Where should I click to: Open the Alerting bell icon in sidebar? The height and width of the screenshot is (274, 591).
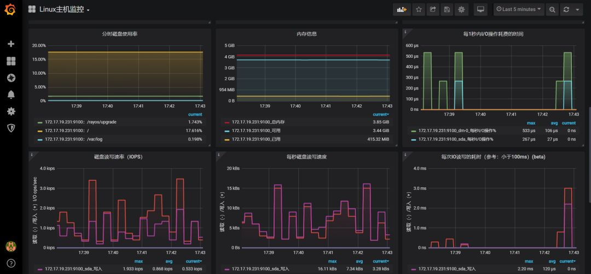pyautogui.click(x=11, y=95)
